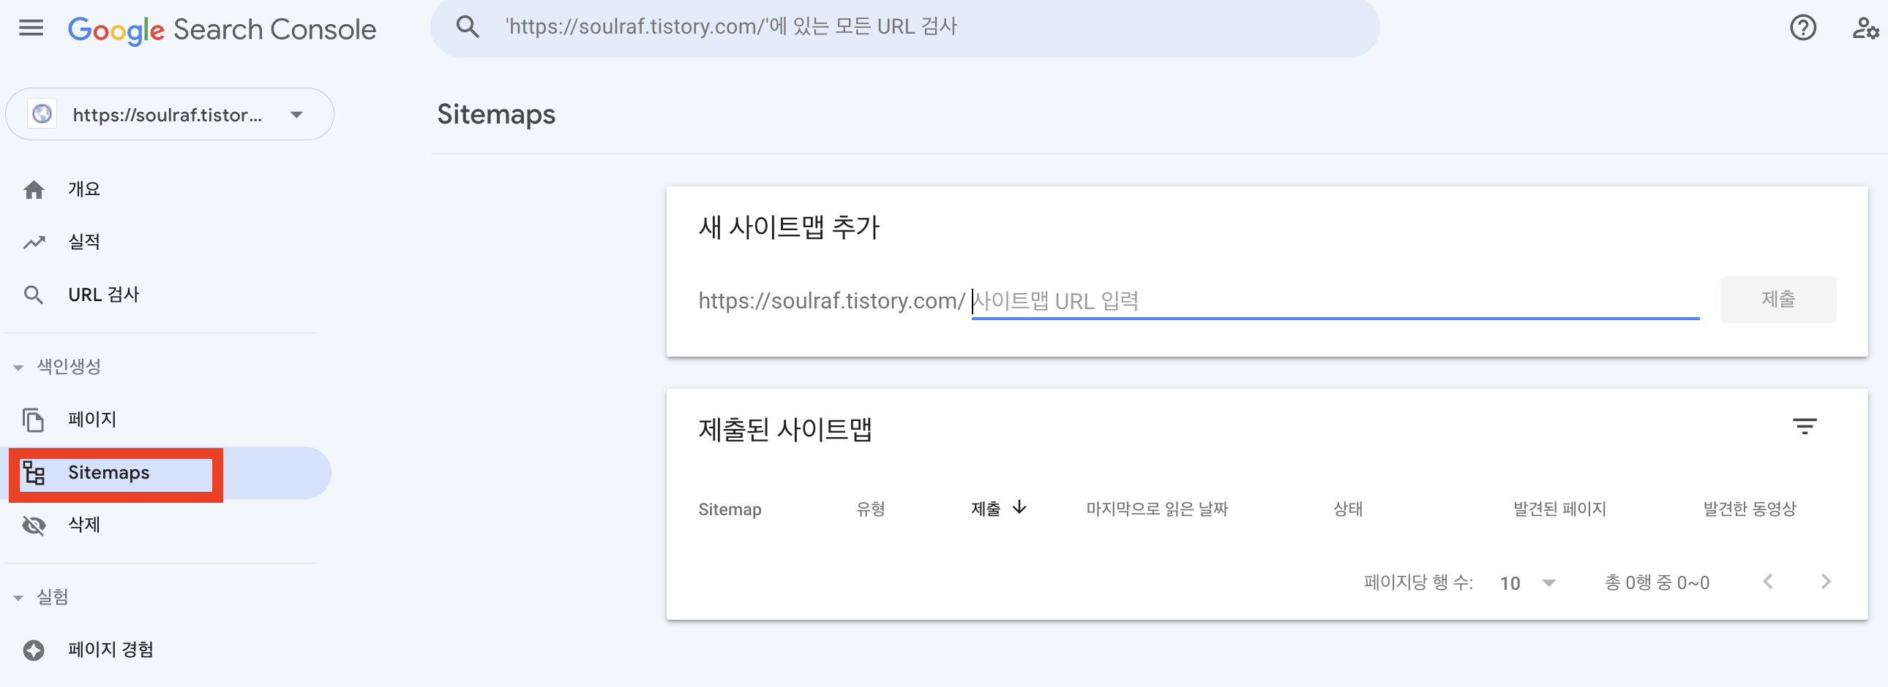
Task: Click the star icon beside 페이지 경험
Action: [x=34, y=650]
